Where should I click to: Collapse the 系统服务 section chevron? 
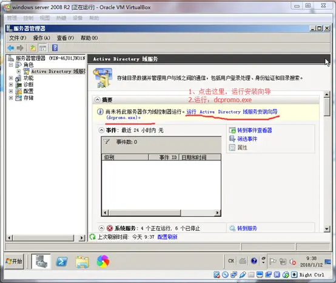(101, 228)
